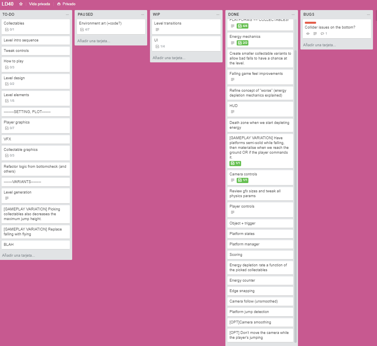Open the VARIANTS separator card

(x=35, y=182)
